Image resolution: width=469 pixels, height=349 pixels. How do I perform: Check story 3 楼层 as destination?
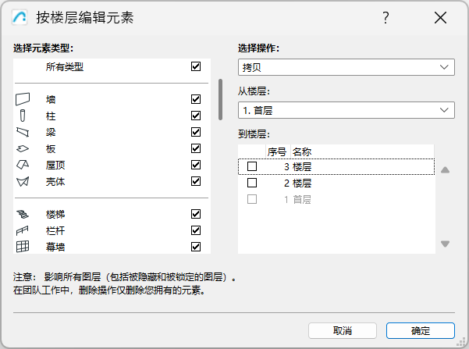(x=252, y=166)
